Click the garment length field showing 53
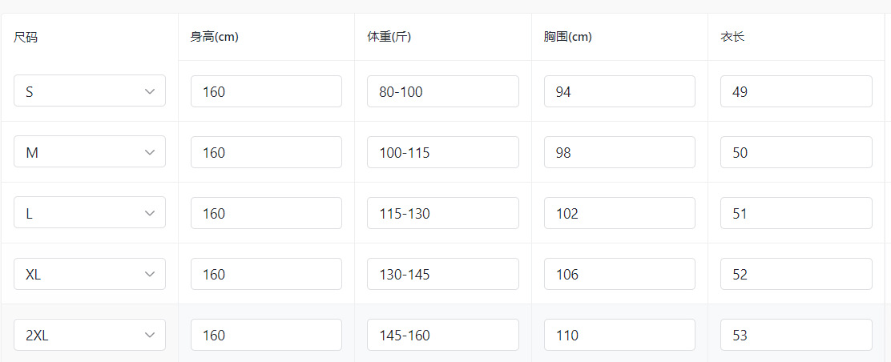The image size is (891, 362). 796,335
